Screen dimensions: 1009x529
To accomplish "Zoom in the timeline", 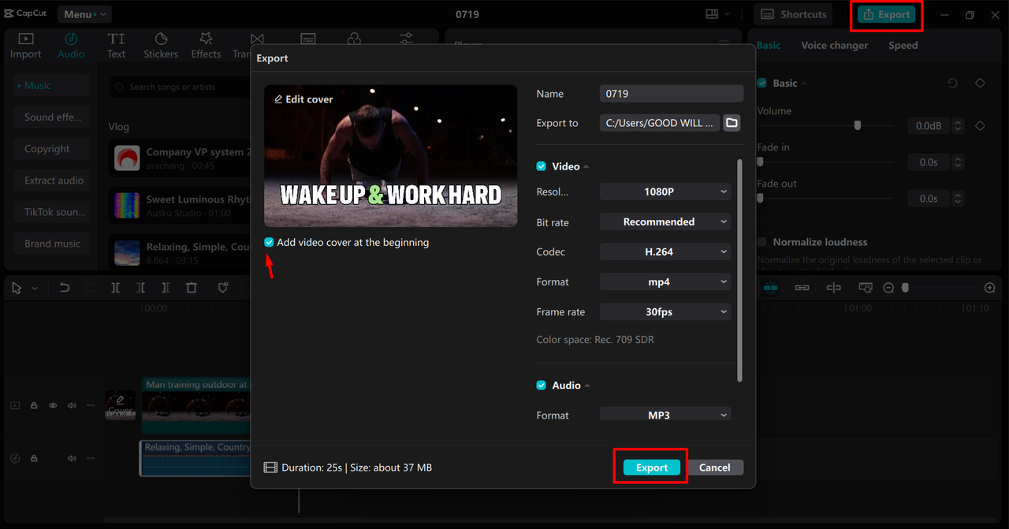I will point(990,288).
